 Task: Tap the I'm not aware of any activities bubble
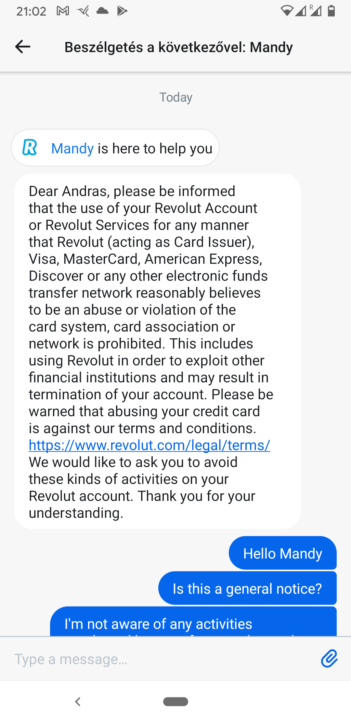coord(193,621)
